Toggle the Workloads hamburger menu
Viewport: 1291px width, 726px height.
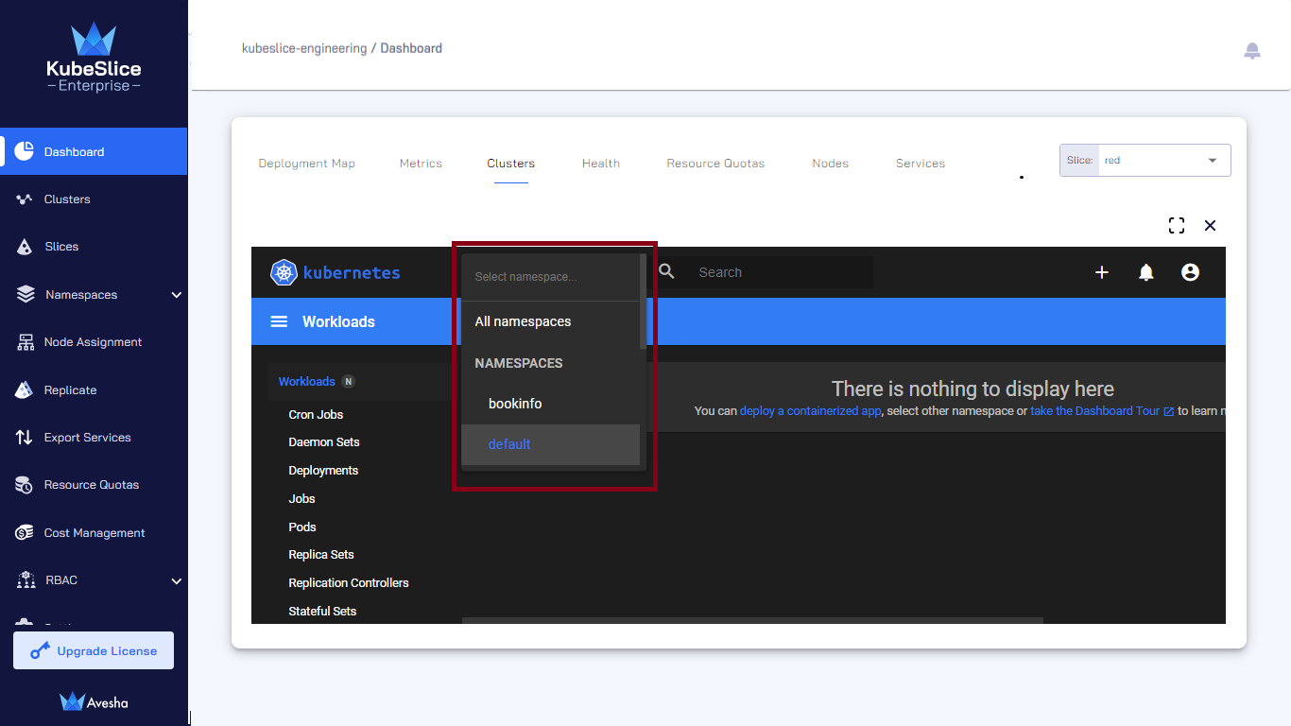(x=279, y=321)
